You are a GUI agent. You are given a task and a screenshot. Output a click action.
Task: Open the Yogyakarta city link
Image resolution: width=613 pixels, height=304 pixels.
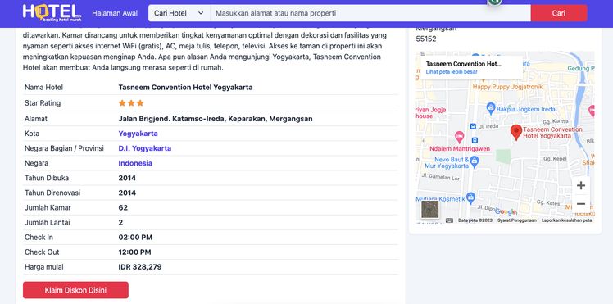tap(138, 134)
